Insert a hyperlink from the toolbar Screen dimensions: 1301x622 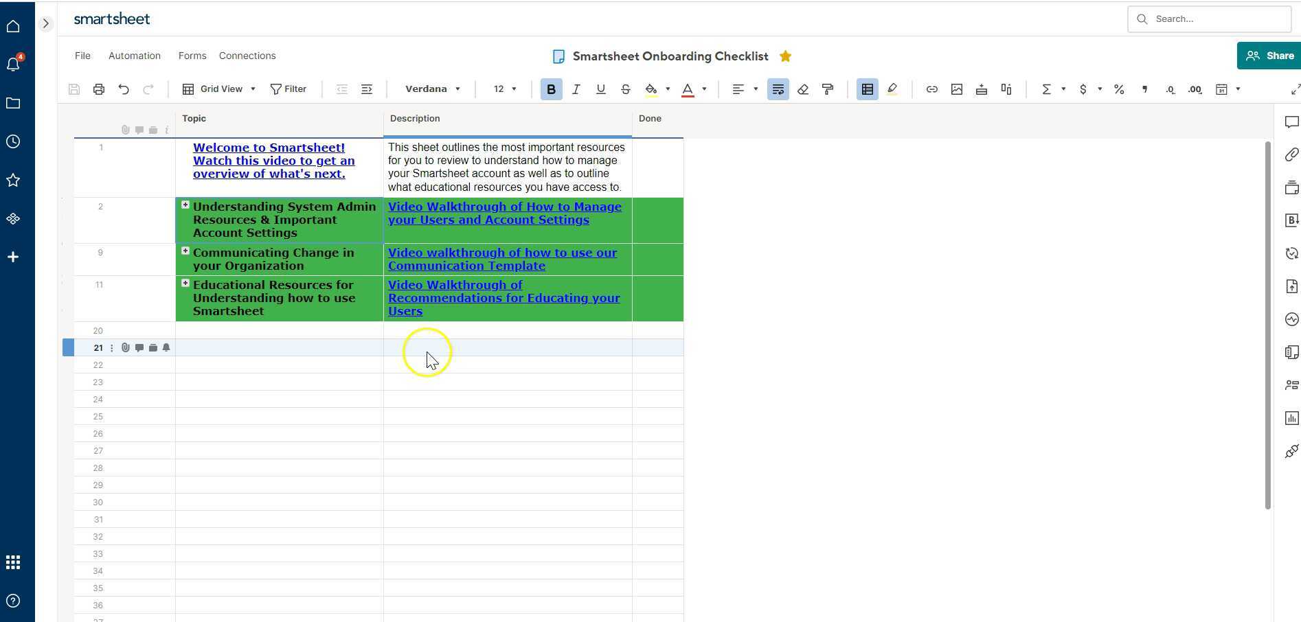(x=931, y=89)
